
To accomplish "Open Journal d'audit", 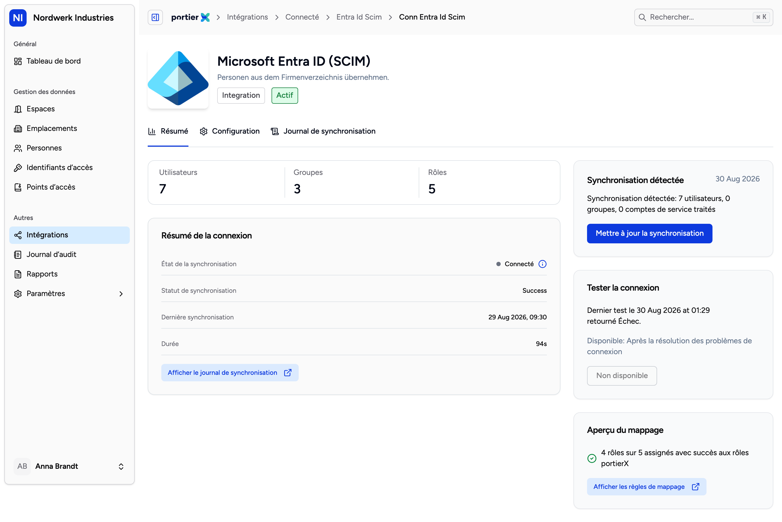I will pyautogui.click(x=69, y=255).
